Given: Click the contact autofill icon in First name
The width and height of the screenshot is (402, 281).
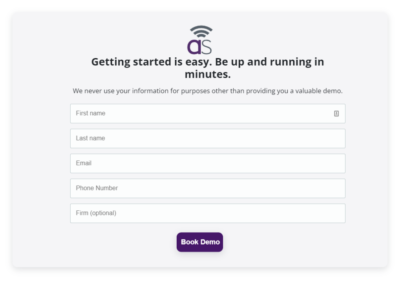Looking at the screenshot, I should coord(336,113).
